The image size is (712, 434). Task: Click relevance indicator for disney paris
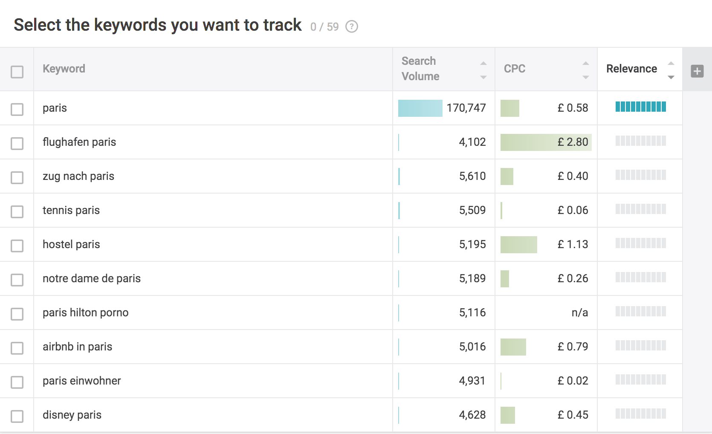640,414
